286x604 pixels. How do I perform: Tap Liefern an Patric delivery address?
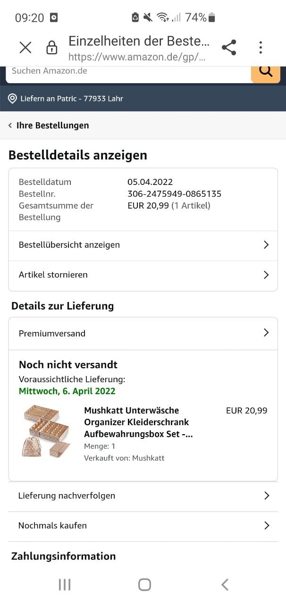(72, 99)
